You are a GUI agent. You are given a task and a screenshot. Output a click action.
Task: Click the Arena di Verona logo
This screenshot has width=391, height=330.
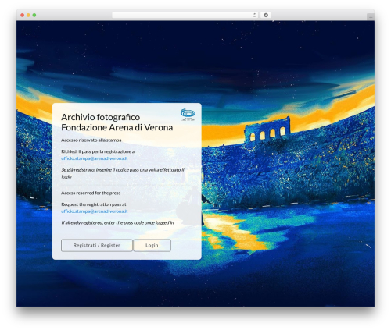coord(188,115)
